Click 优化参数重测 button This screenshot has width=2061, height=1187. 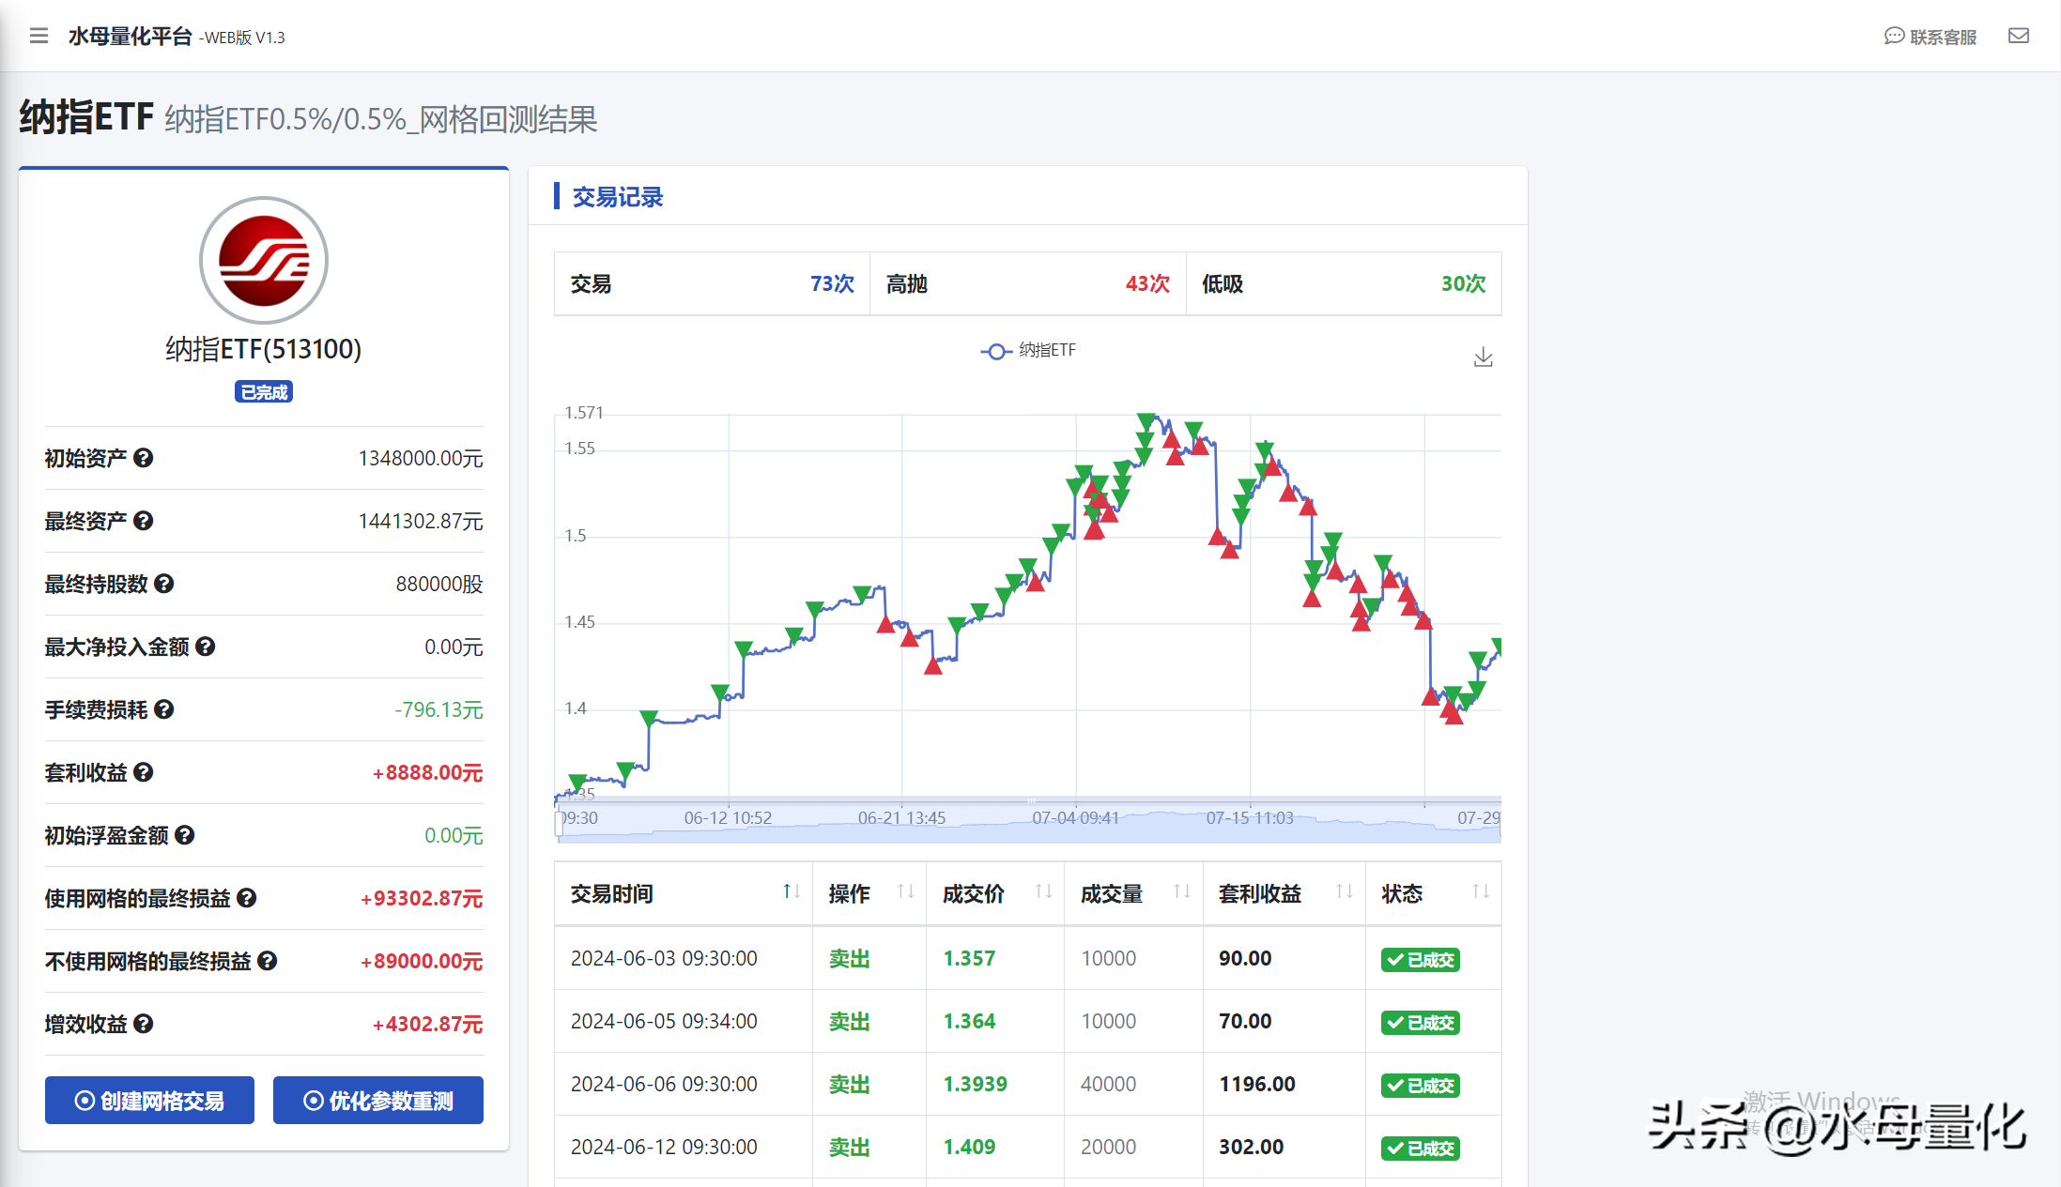coord(377,1100)
